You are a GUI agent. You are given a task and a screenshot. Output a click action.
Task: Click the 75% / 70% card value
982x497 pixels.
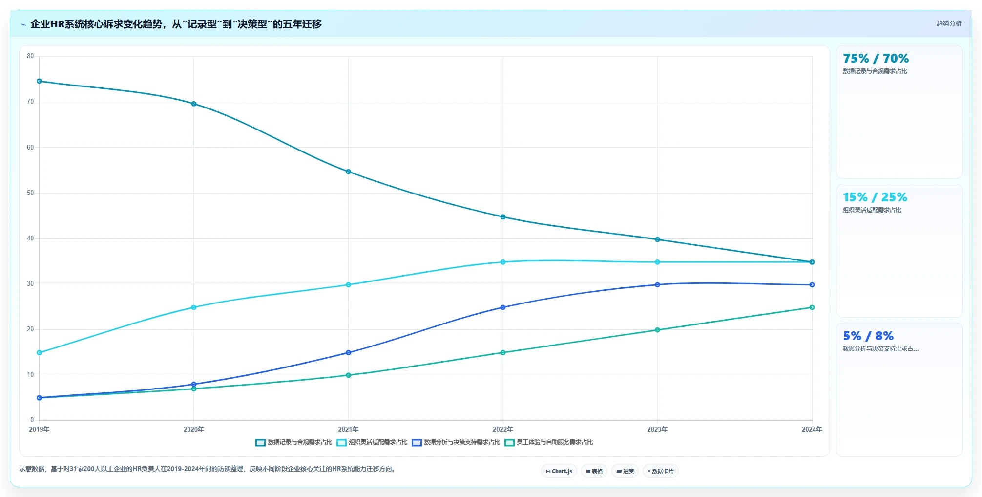[876, 59]
